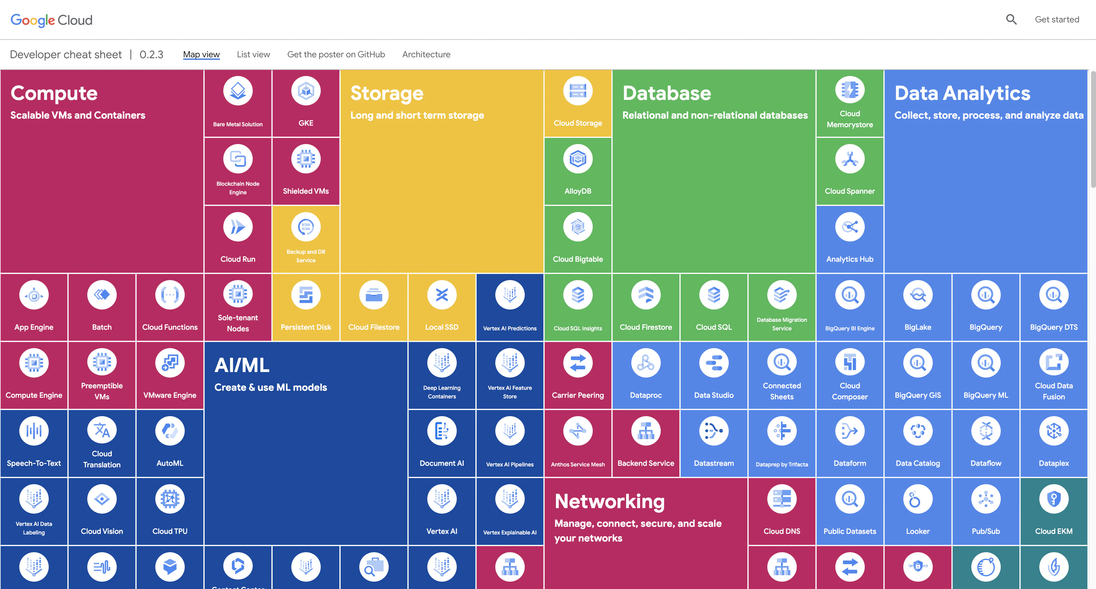Click the Cloud TPU icon

[x=170, y=499]
